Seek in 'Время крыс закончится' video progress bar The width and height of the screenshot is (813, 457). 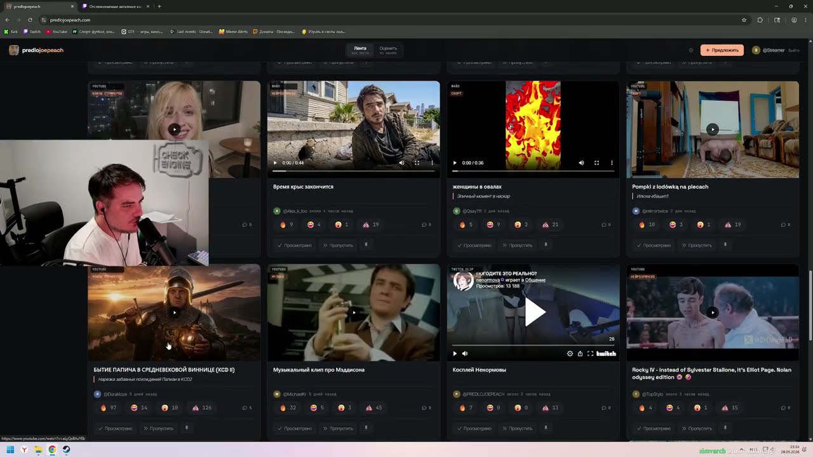tap(353, 171)
